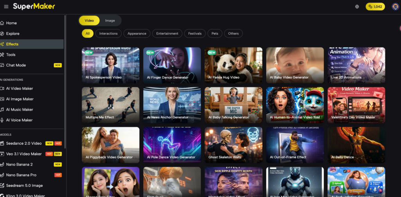
Task: Open Chat Mode in sidebar
Action: tap(16, 65)
